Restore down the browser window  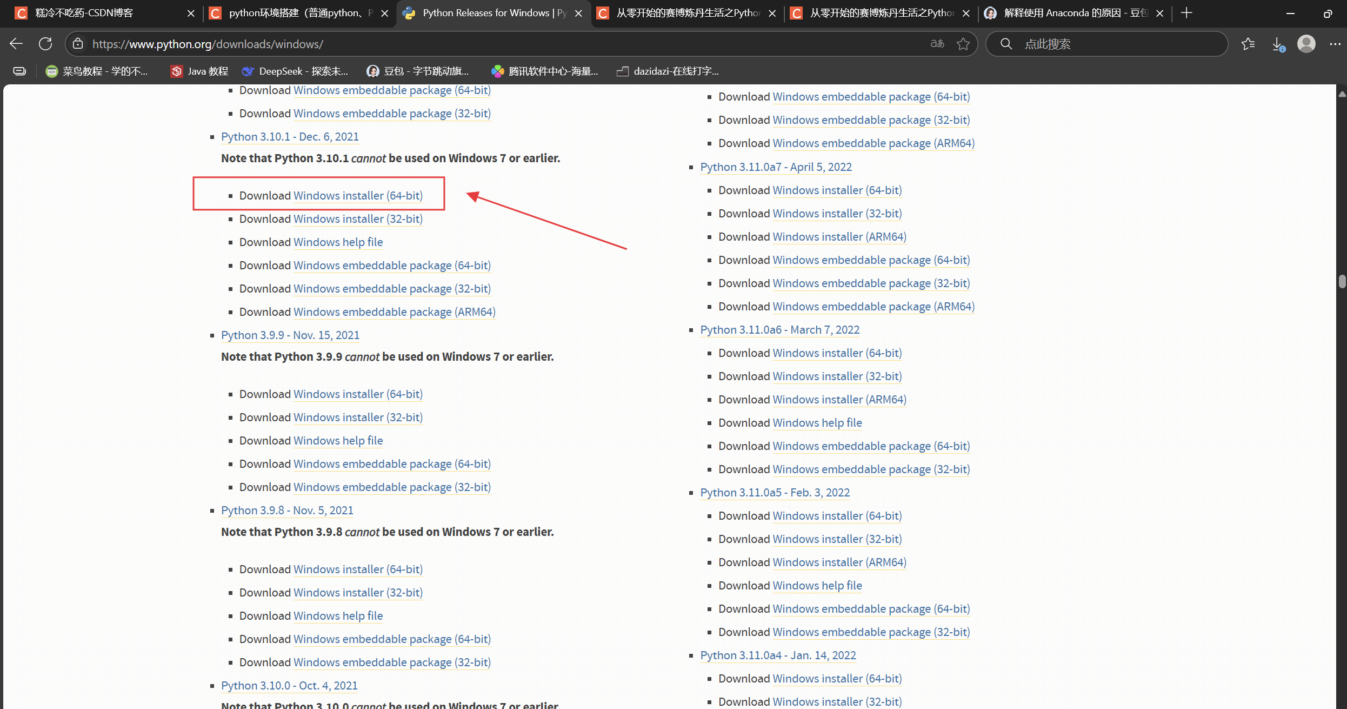pos(1328,13)
